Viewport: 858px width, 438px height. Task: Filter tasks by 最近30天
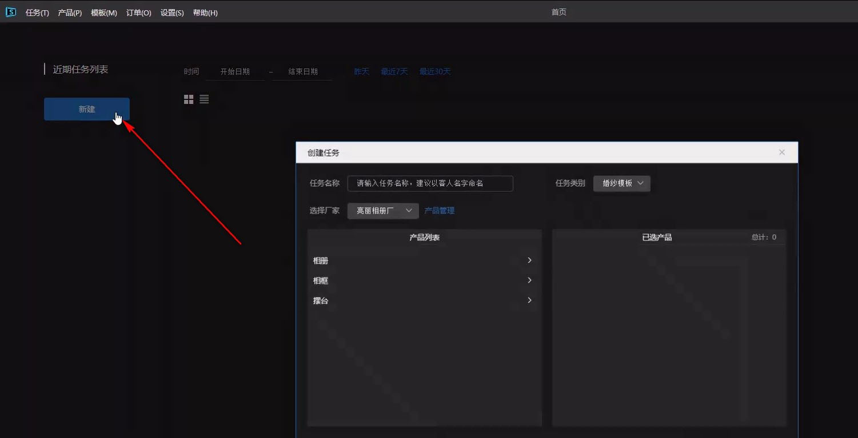pos(435,71)
